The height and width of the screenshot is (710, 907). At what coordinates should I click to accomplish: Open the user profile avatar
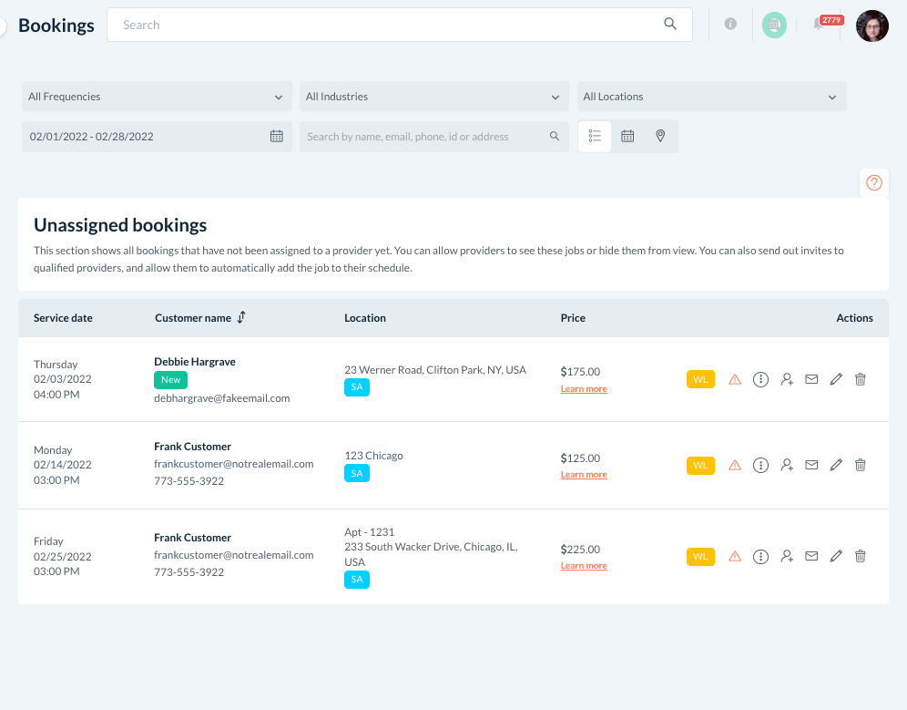(x=871, y=26)
